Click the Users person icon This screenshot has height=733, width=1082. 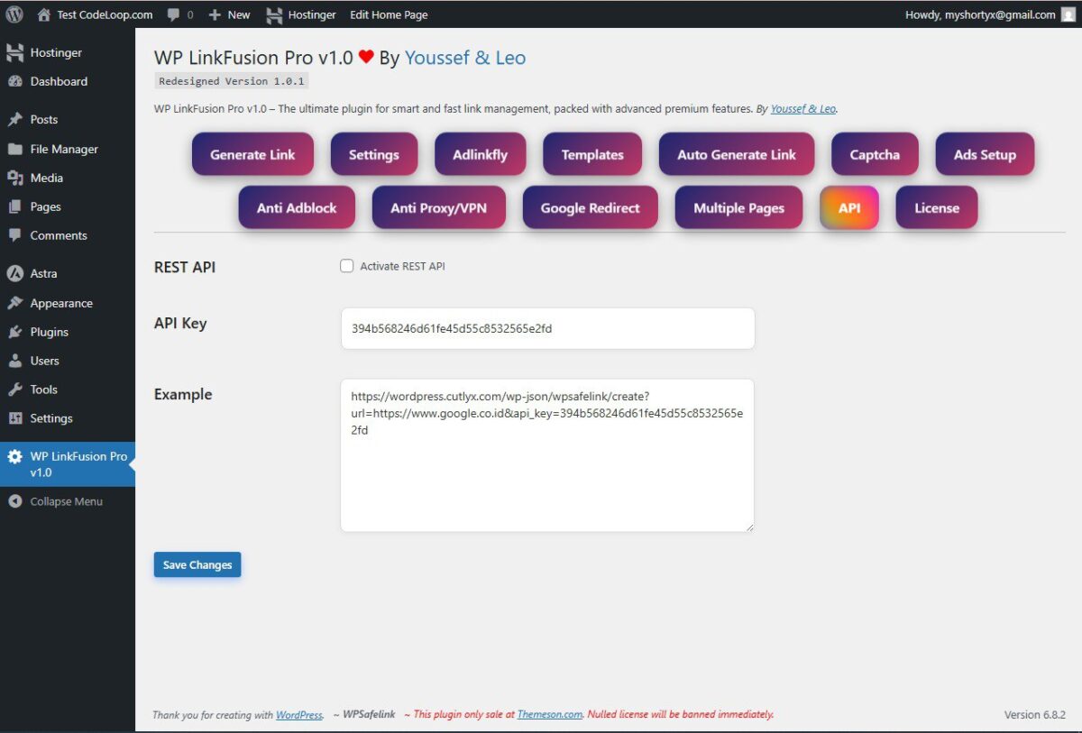pyautogui.click(x=15, y=361)
